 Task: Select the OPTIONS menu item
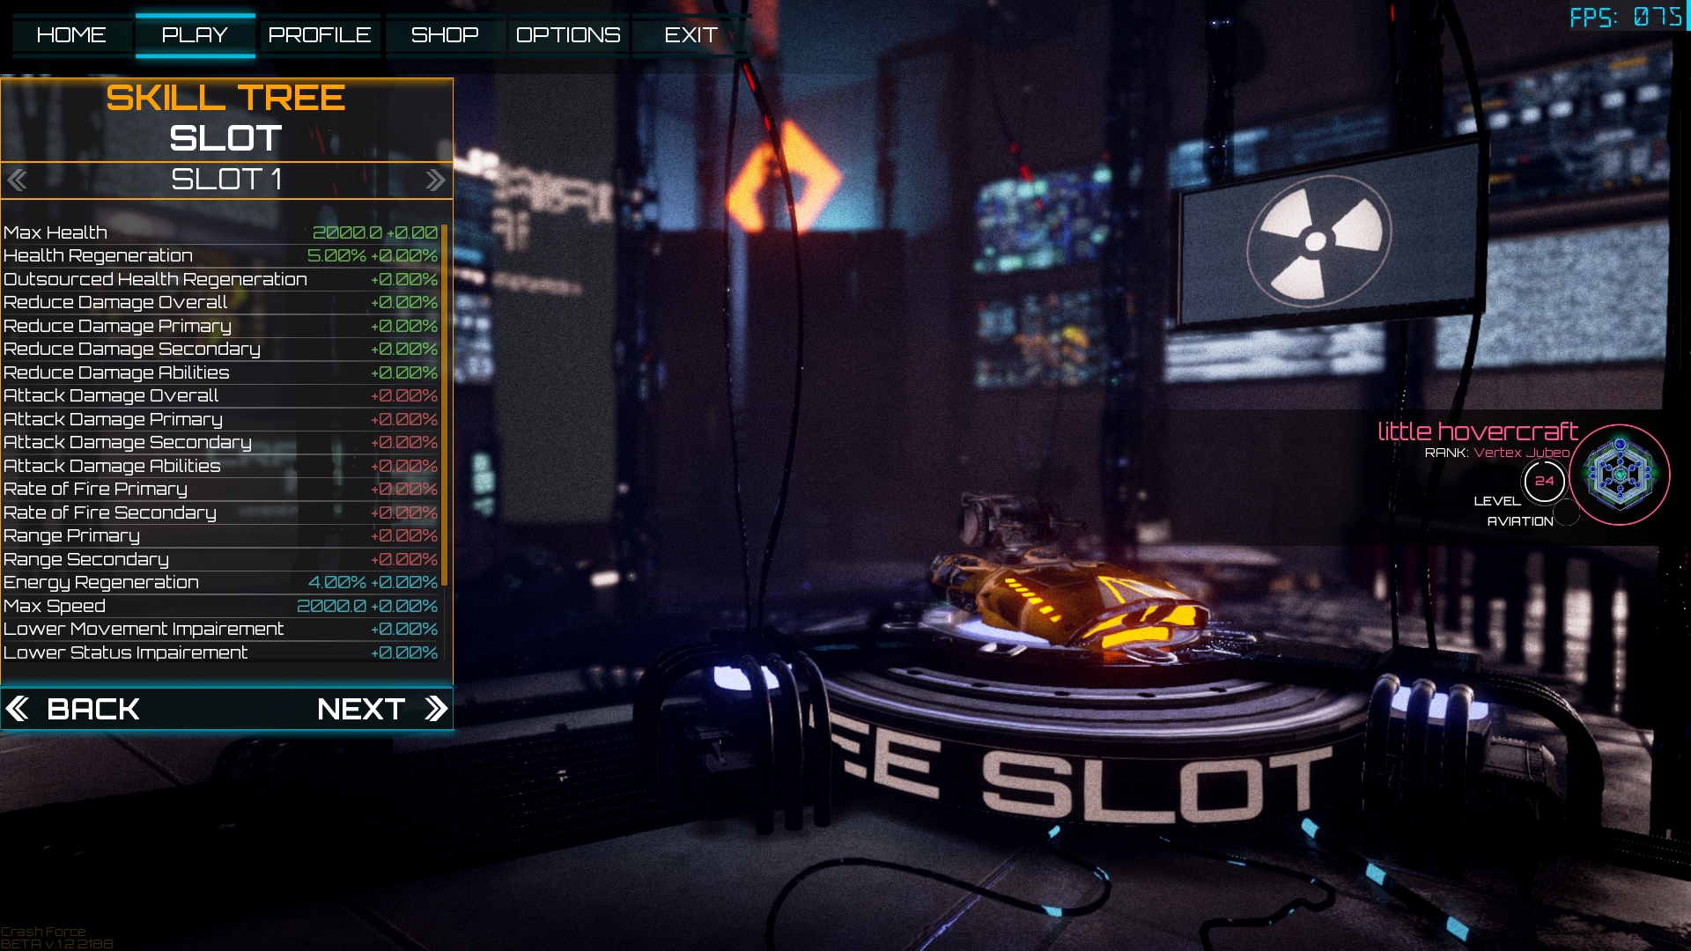(567, 35)
